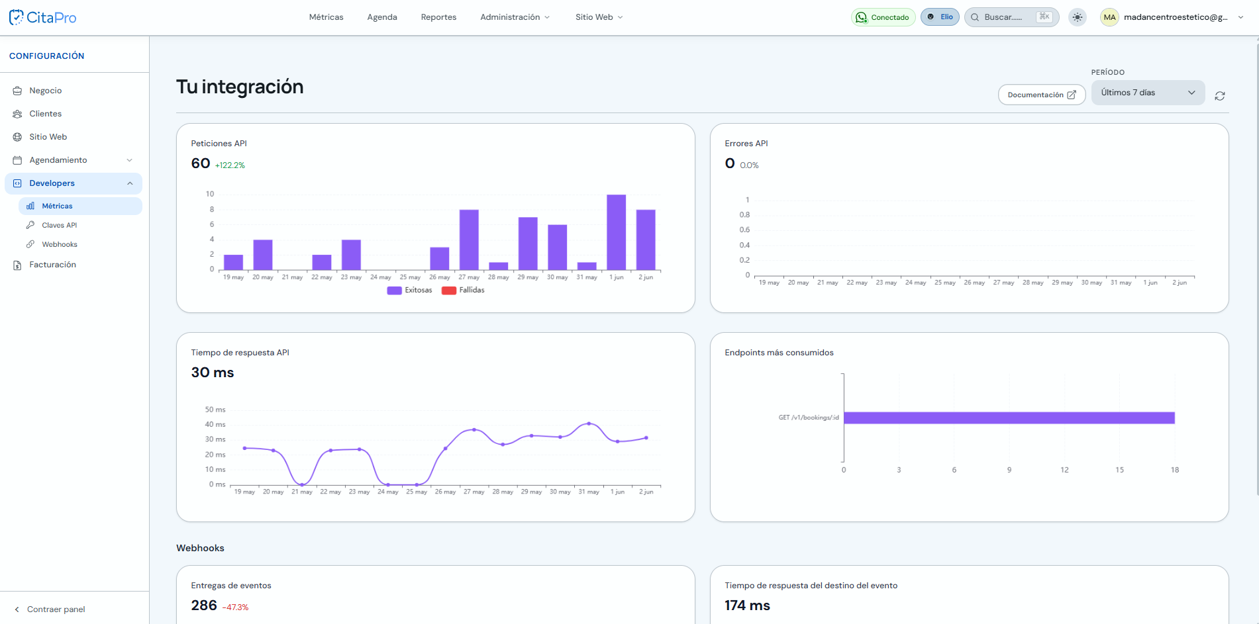This screenshot has height=624, width=1259.
Task: Click the -47.3% change indicator
Action: (x=235, y=607)
